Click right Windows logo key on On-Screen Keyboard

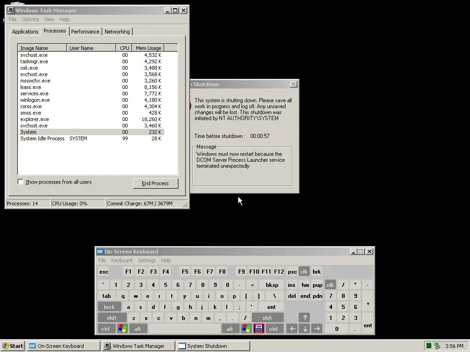246,329
